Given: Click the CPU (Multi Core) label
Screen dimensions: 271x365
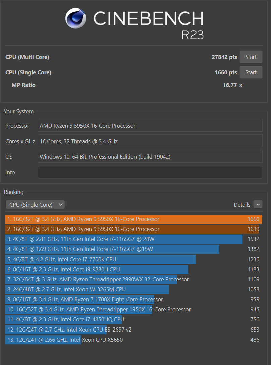Looking at the screenshot, I should (27, 57).
